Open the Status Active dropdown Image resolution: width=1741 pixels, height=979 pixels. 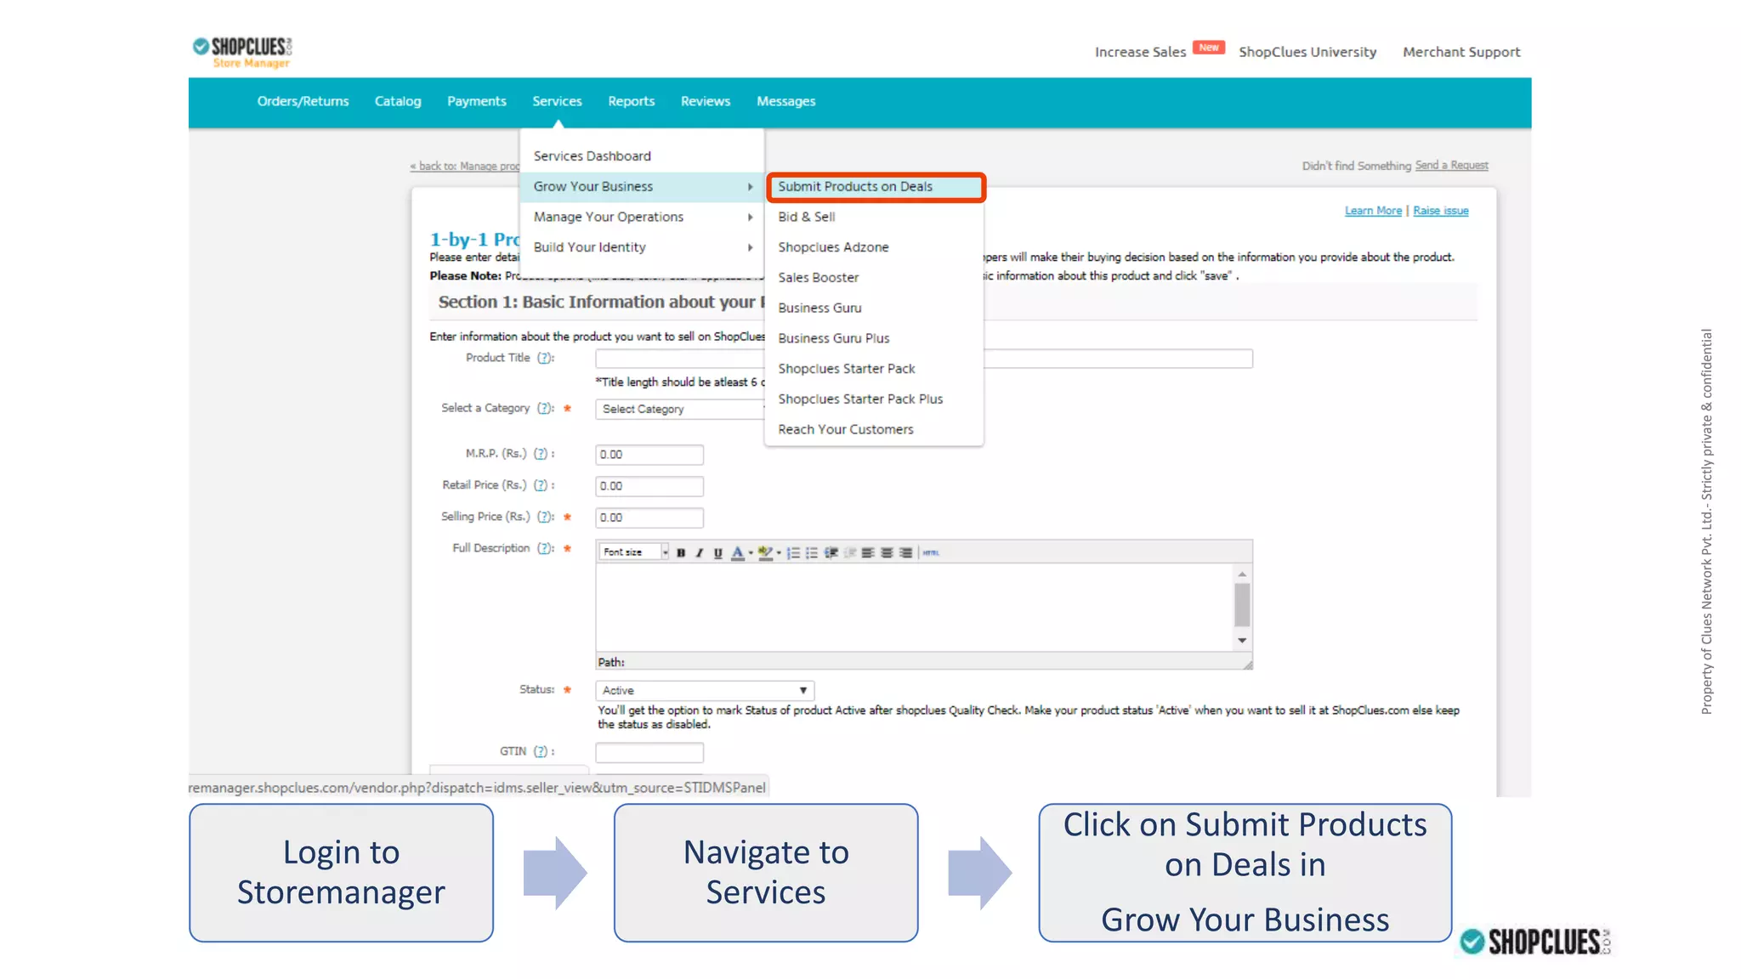(x=705, y=690)
